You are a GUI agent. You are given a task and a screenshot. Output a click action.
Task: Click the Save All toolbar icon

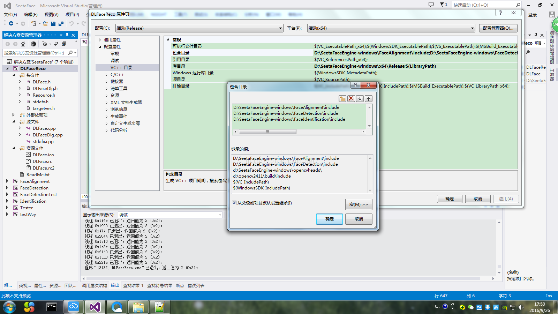tap(61, 23)
